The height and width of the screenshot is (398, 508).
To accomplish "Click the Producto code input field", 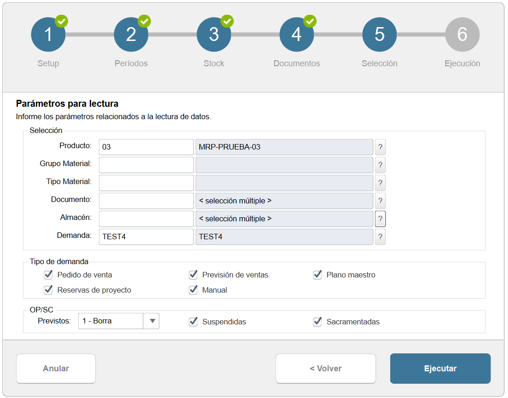I will [x=146, y=147].
